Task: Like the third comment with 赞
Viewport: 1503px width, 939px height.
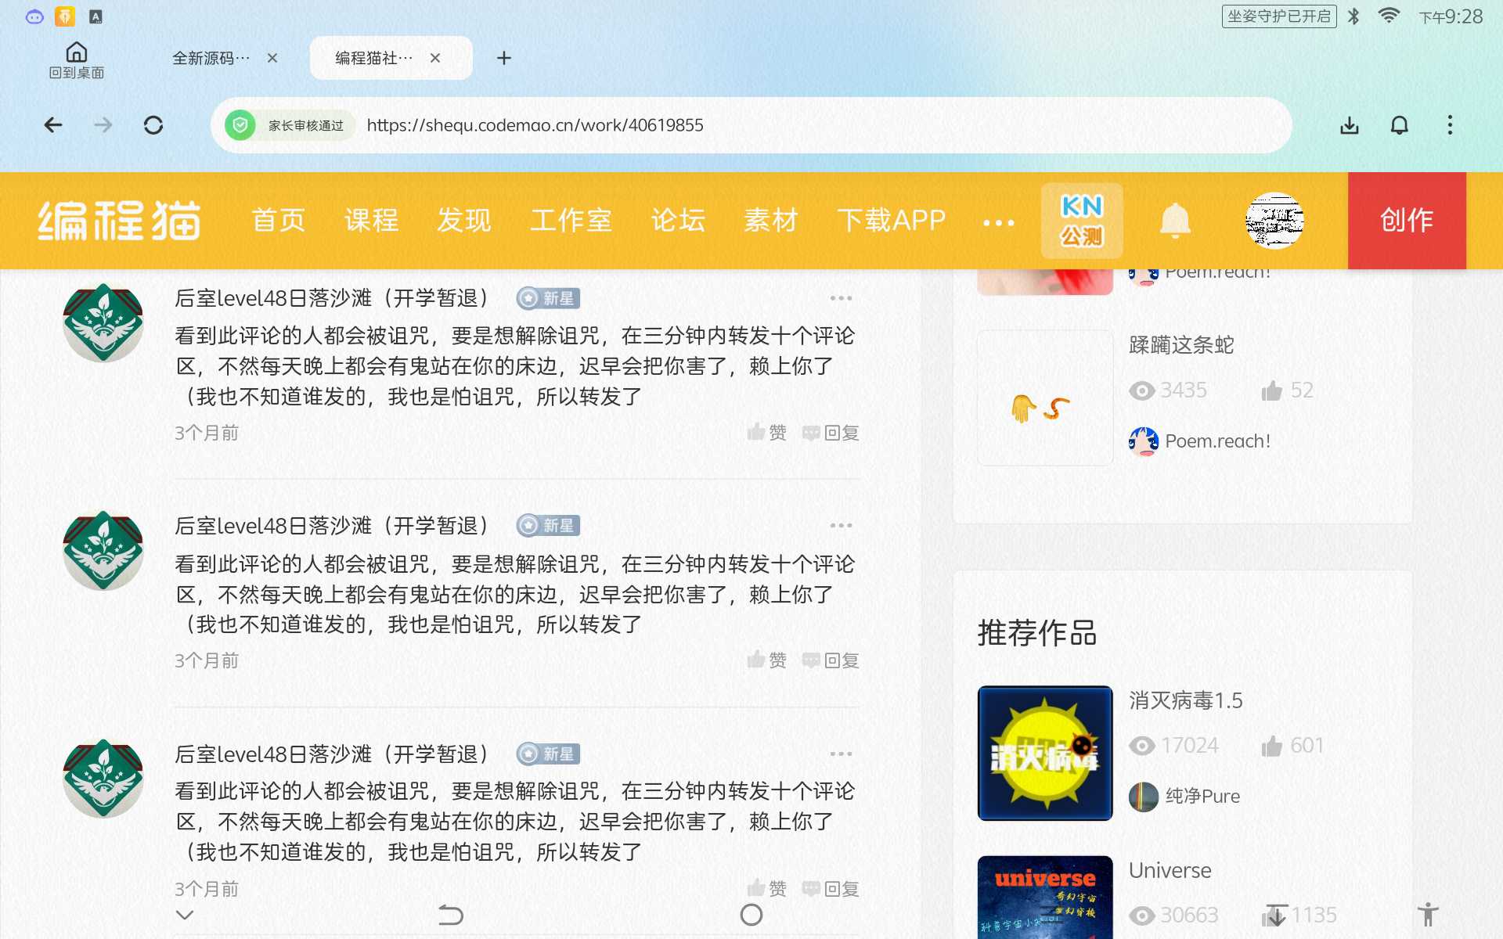Action: coord(767,889)
